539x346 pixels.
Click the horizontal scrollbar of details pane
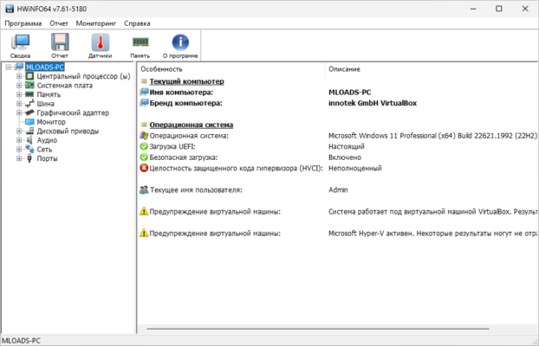(318, 329)
